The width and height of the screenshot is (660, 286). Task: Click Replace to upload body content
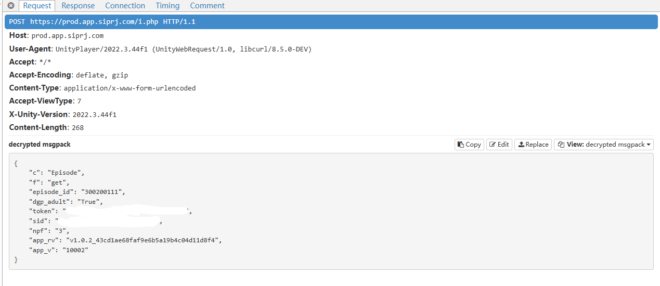[x=533, y=145]
